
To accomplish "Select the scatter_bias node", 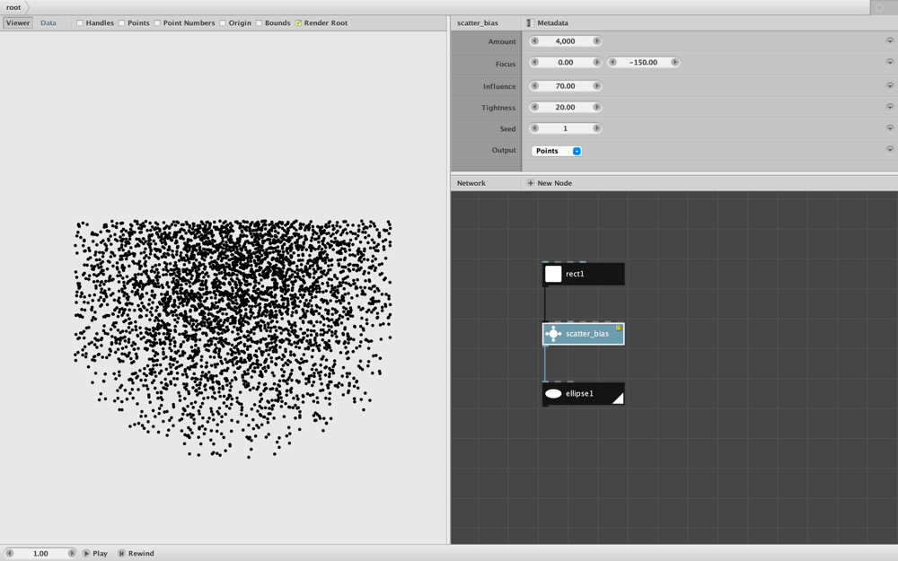I will point(583,334).
